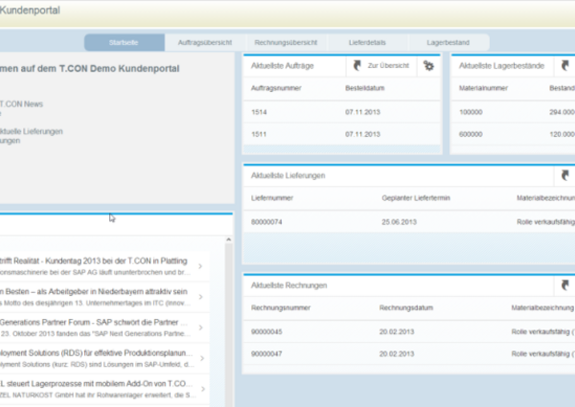
Task: Expand Arbeitgeber in Niederbayern news chevron
Action: point(200,297)
